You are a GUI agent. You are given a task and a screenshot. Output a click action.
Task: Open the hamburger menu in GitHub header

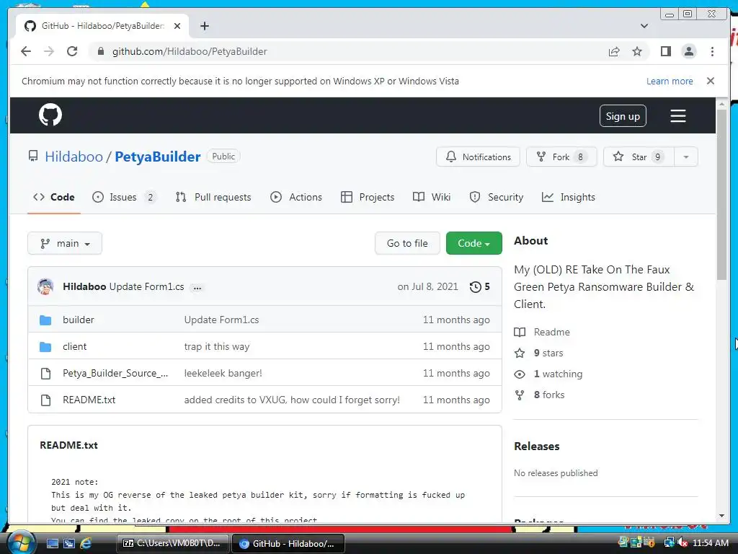coord(677,116)
